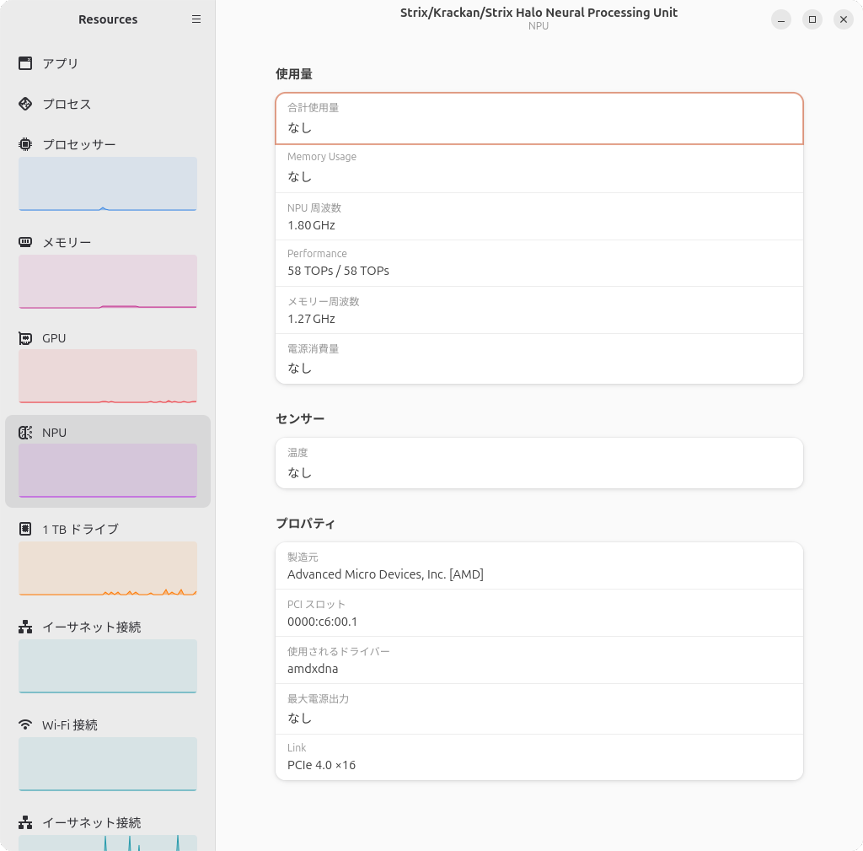Open the hamburger menu in the Resources header
863x851 pixels.
point(196,19)
